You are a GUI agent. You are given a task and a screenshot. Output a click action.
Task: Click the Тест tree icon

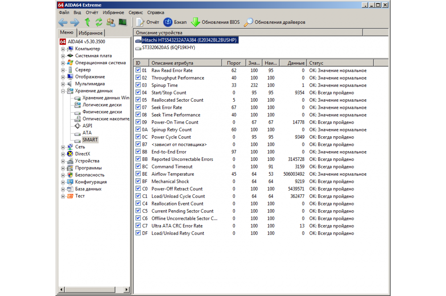[70, 196]
